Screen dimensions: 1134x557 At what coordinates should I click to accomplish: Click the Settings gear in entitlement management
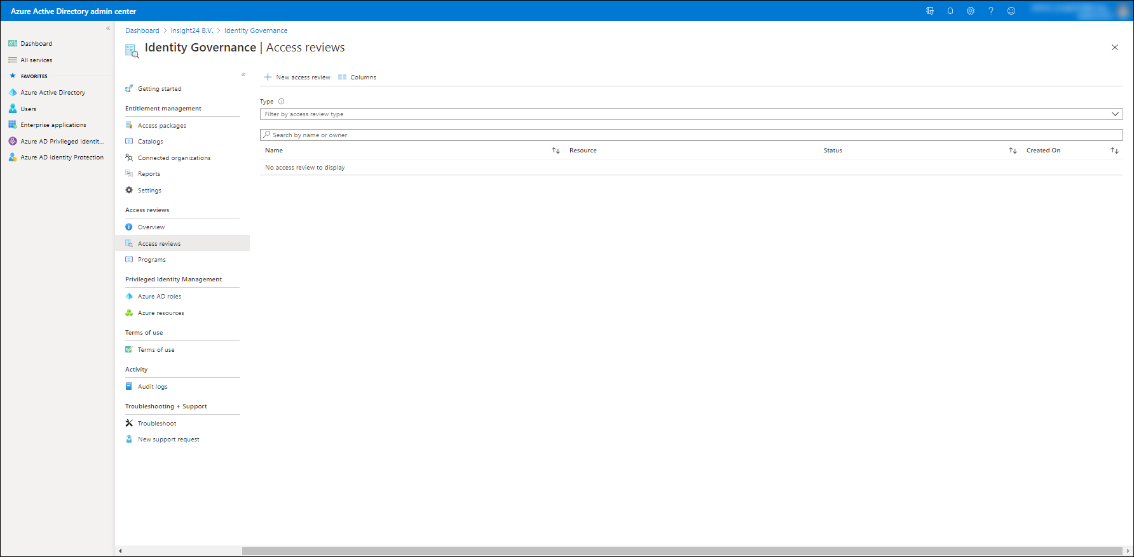click(129, 190)
